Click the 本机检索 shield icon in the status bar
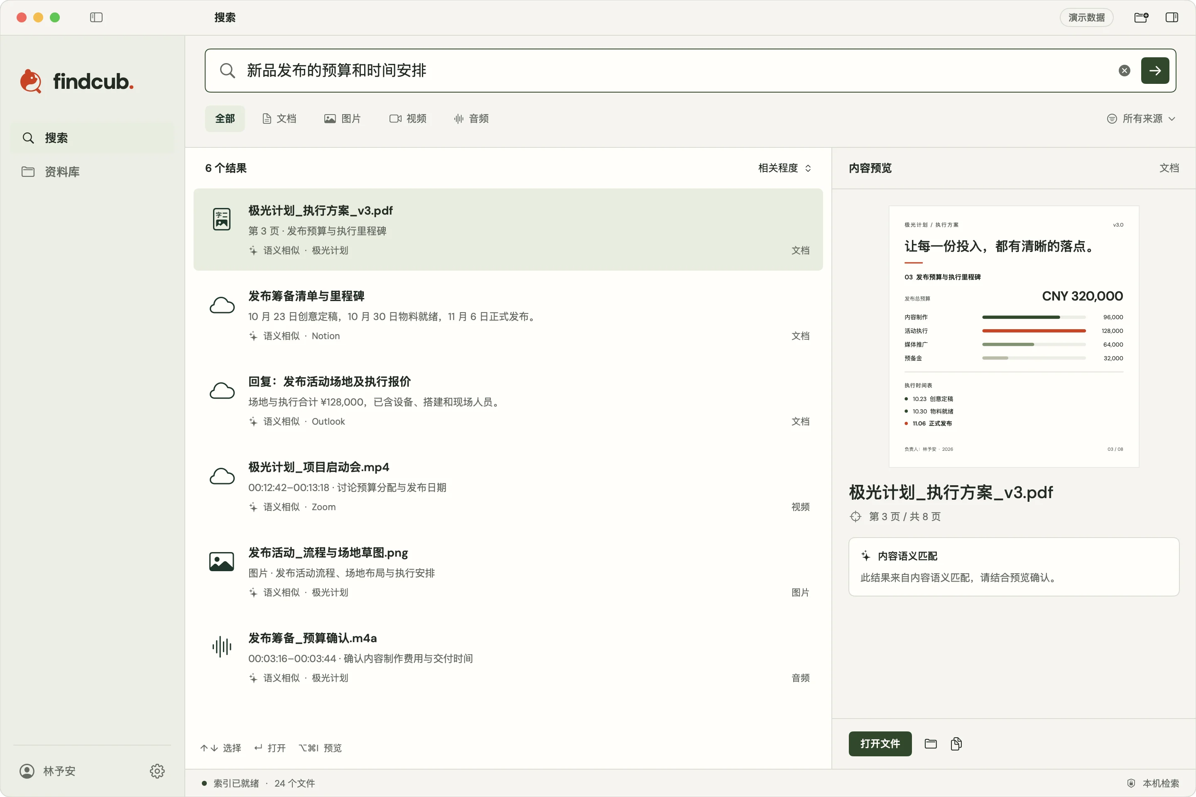The width and height of the screenshot is (1196, 797). [x=1131, y=783]
